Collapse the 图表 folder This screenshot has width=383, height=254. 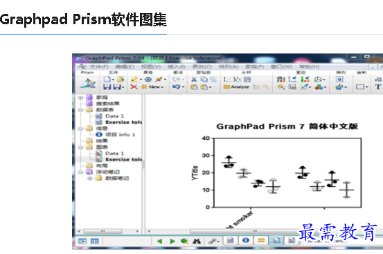click(80, 147)
